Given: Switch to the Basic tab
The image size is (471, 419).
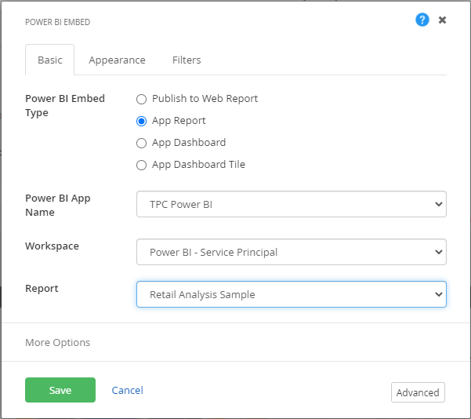Looking at the screenshot, I should coord(50,60).
